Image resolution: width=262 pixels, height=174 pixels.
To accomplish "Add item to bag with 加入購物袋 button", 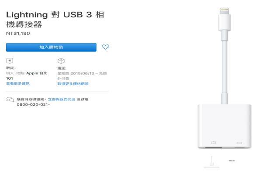I will pos(51,47).
